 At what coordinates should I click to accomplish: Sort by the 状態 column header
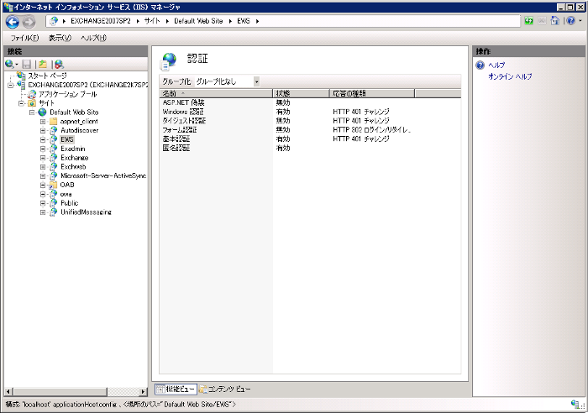[x=301, y=93]
